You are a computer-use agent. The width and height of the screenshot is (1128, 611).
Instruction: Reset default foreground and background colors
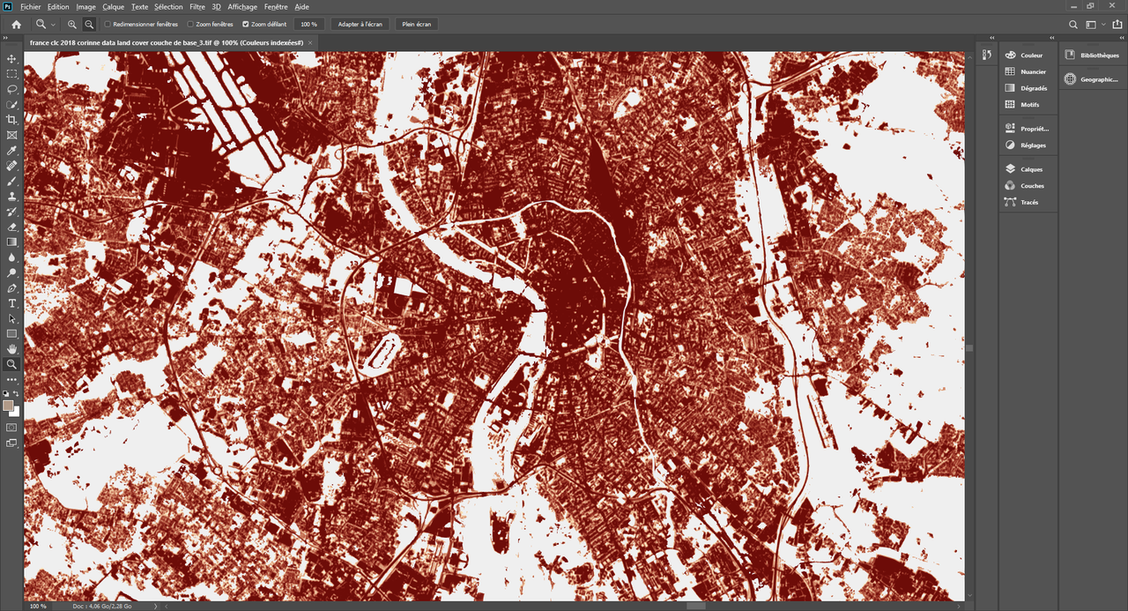[6, 393]
